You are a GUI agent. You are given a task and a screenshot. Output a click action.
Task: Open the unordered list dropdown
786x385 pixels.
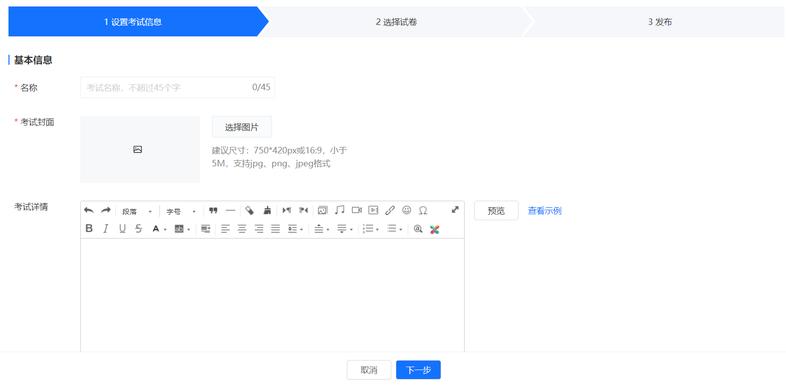(x=395, y=229)
